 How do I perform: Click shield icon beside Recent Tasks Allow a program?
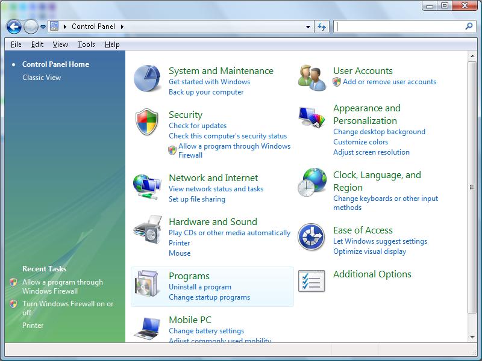click(13, 282)
